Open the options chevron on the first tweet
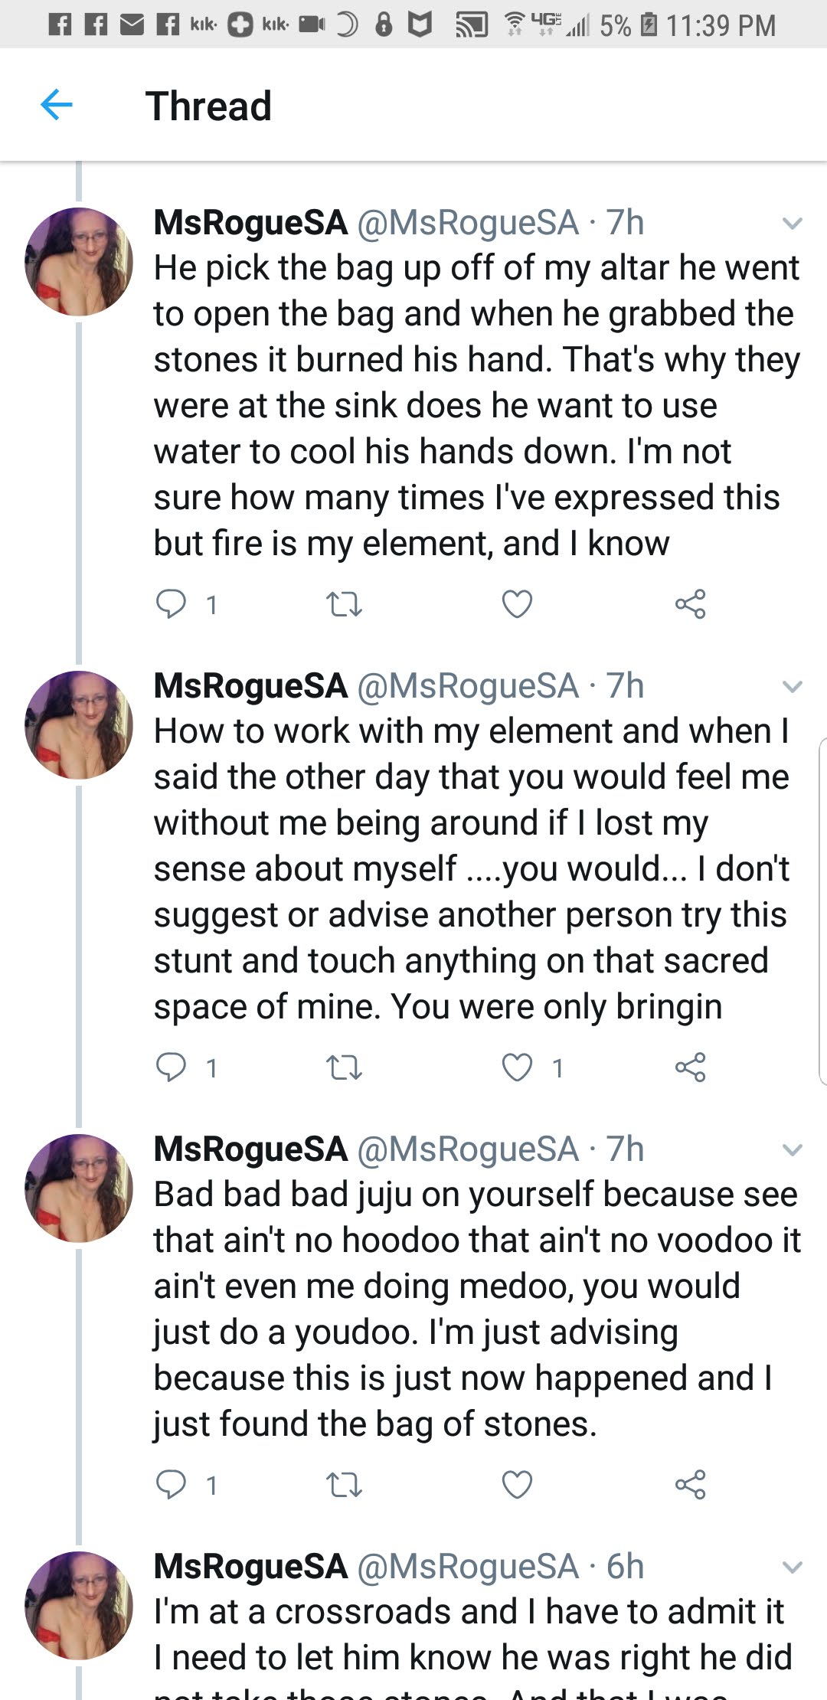827x1700 pixels. [x=792, y=224]
